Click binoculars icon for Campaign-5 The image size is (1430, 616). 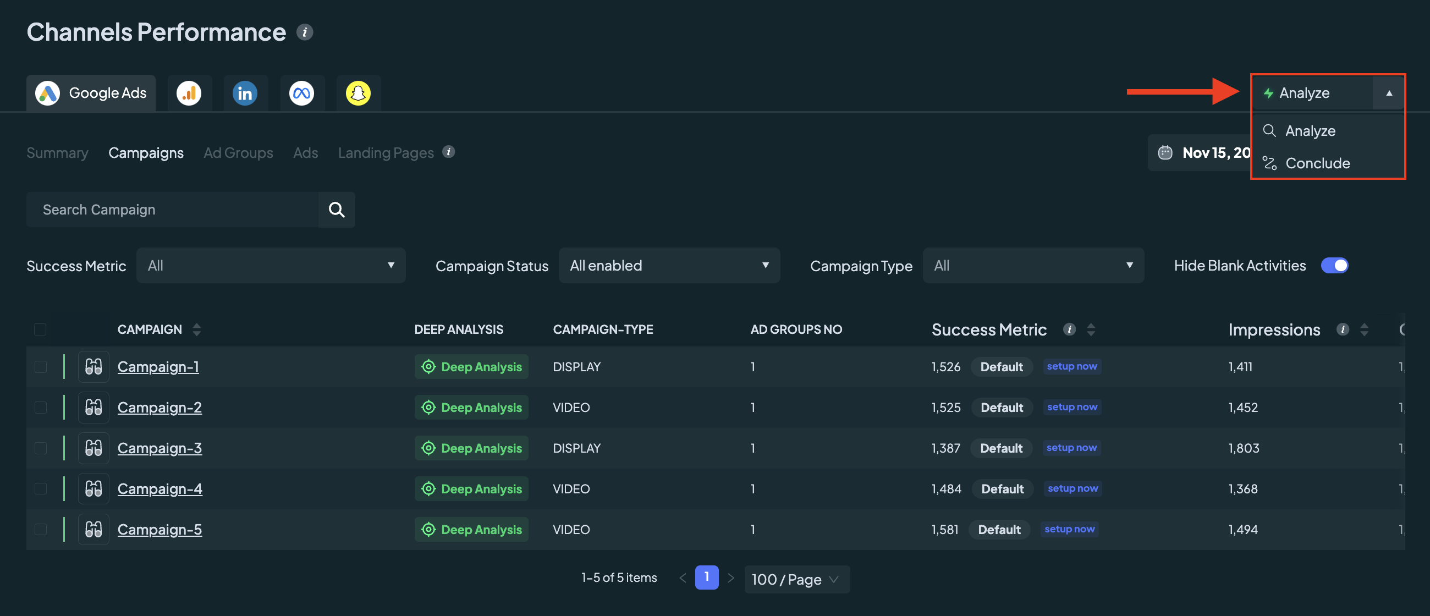pos(94,530)
